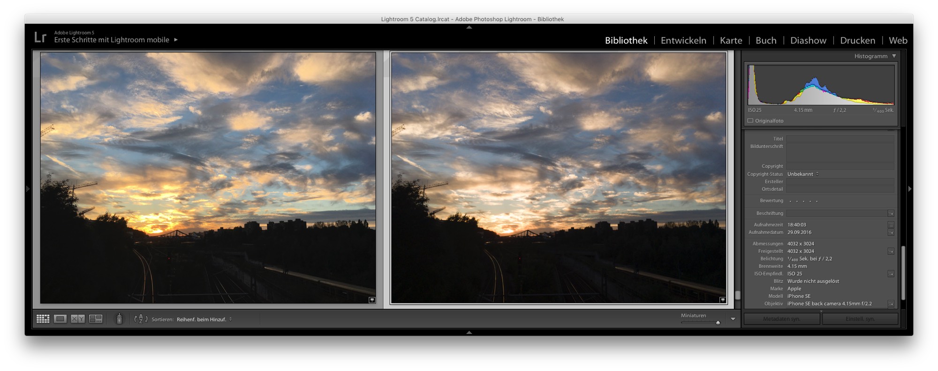Select the Loupe view icon
The width and height of the screenshot is (938, 371).
pyautogui.click(x=60, y=319)
